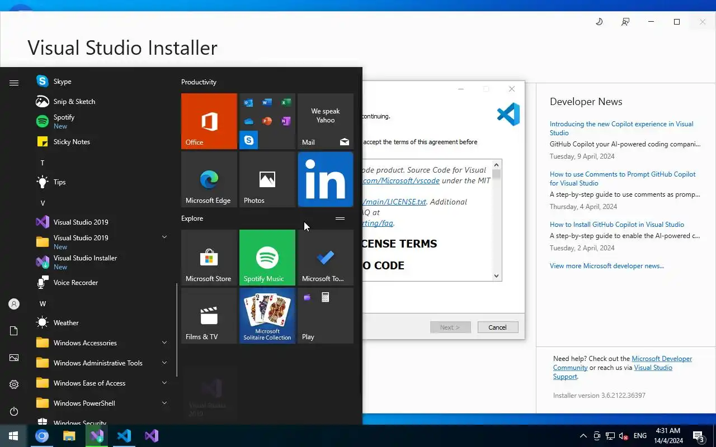
Task: Open the Photos tile
Action: point(267,179)
